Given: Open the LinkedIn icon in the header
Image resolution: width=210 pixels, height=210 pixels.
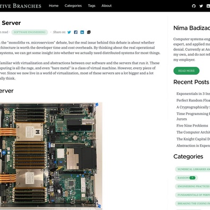Looking at the screenshot, I should [x=208, y=6].
